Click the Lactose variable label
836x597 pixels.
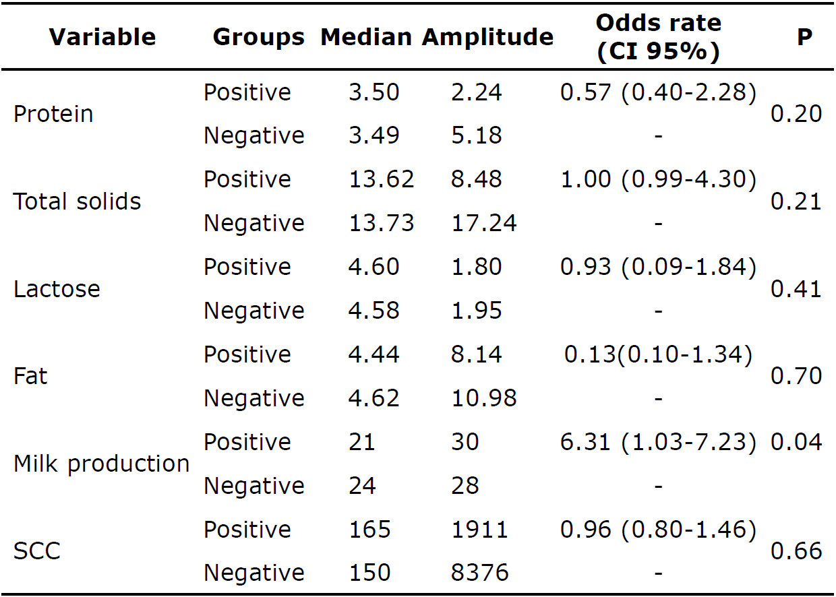(x=57, y=289)
